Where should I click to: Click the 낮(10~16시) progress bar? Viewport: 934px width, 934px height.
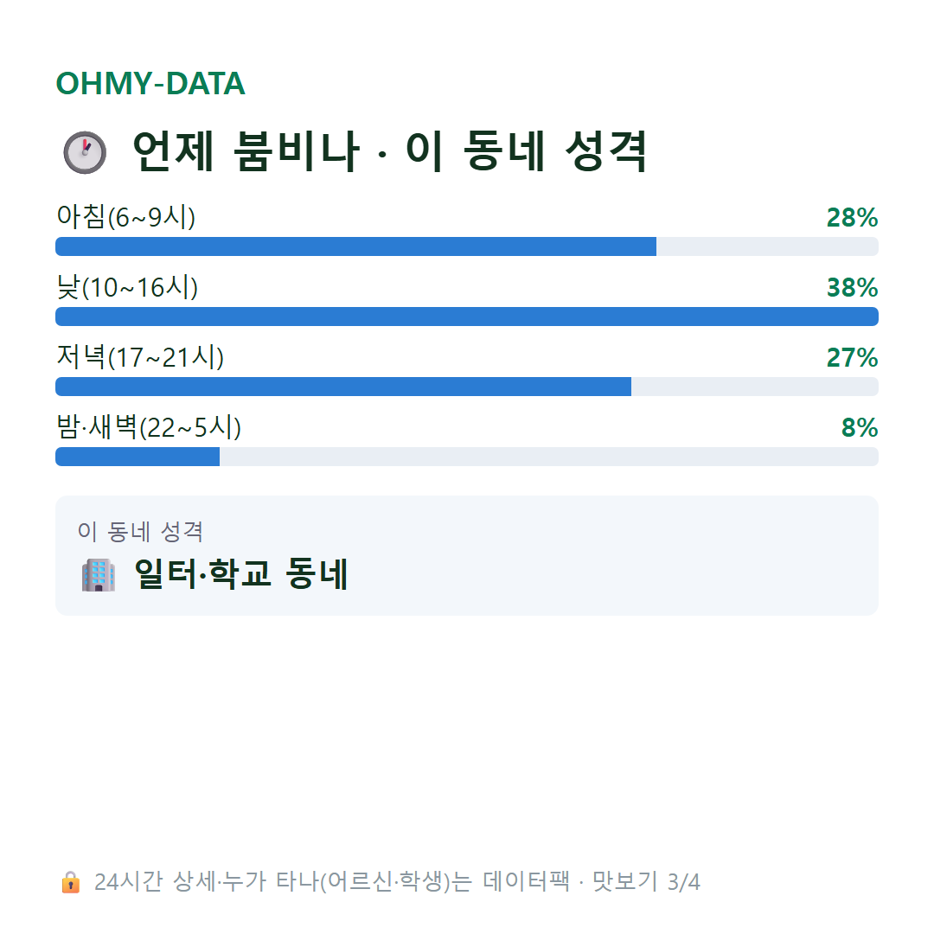pos(466,317)
